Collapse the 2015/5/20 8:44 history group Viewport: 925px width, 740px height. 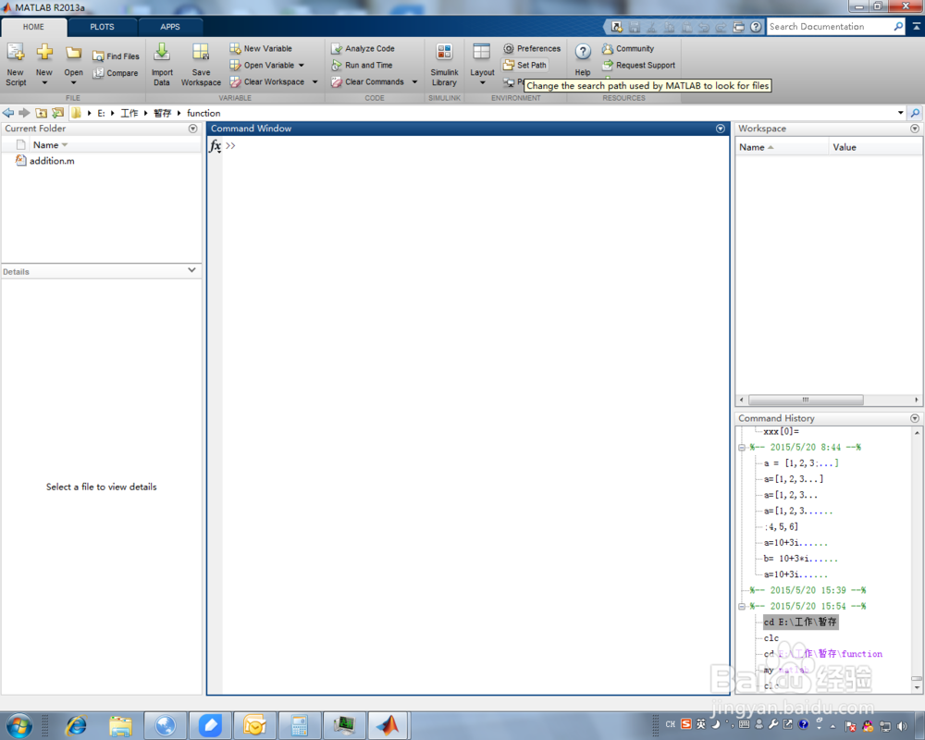[x=742, y=448]
